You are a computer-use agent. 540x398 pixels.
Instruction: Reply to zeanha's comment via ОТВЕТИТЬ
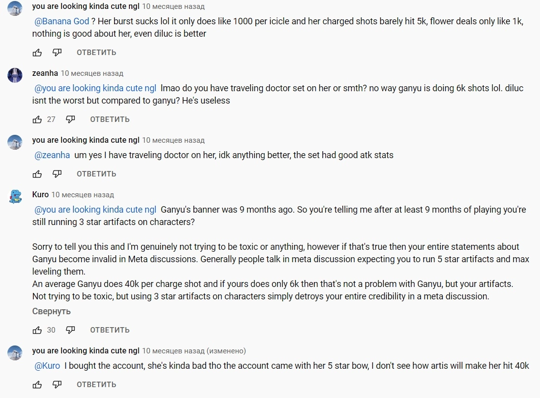(110, 119)
